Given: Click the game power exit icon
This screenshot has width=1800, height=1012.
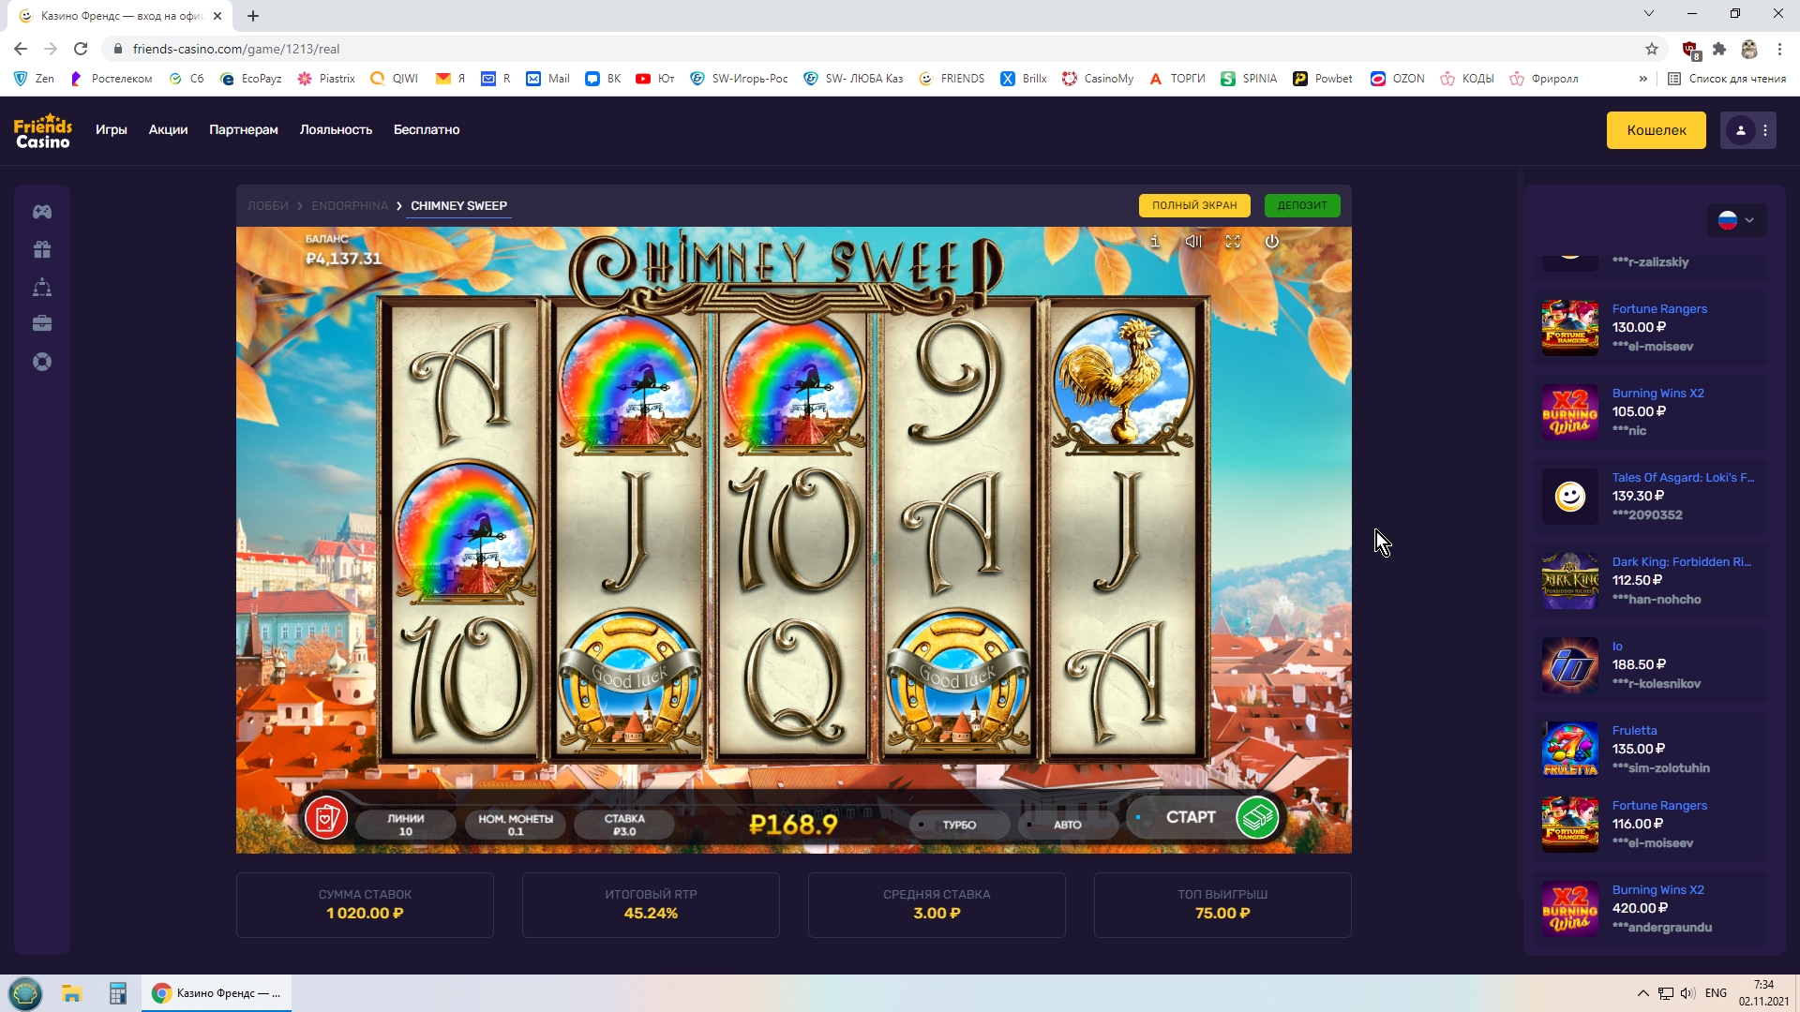Looking at the screenshot, I should pyautogui.click(x=1272, y=242).
